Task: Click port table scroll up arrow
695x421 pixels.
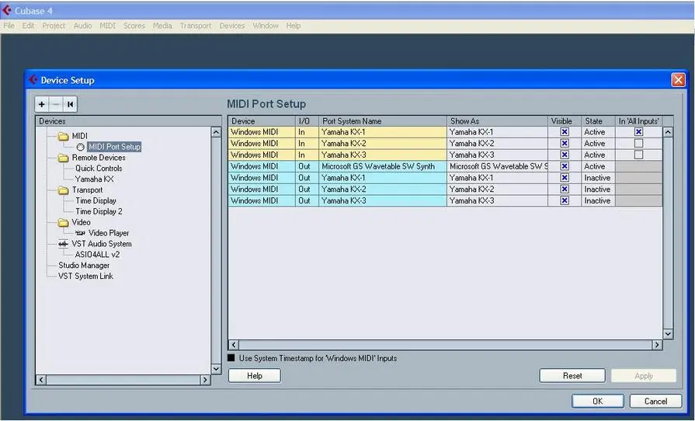Action: click(668, 132)
